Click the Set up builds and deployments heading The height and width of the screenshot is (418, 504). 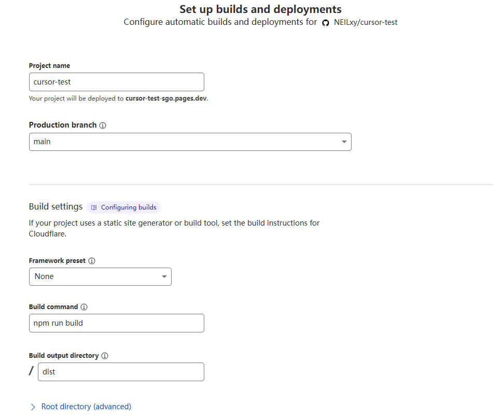point(260,9)
